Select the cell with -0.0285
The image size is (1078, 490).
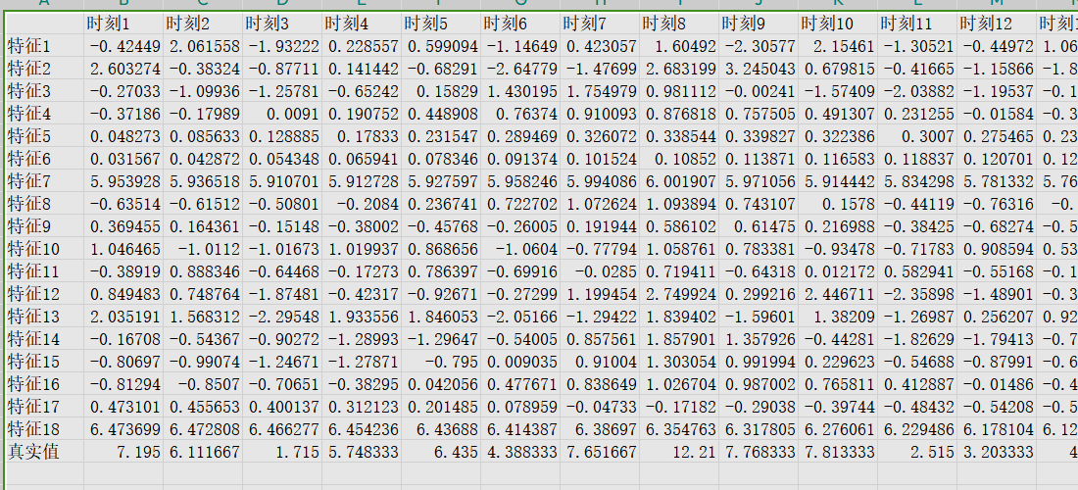(x=600, y=271)
